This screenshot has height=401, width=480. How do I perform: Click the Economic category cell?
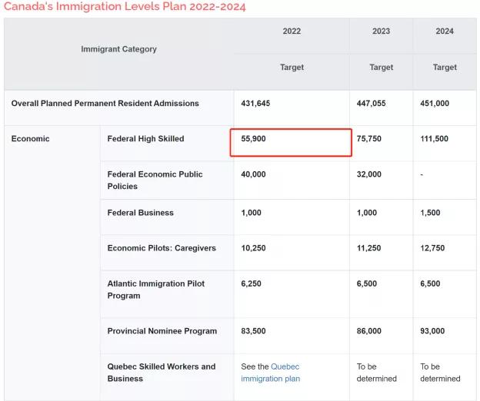30,139
